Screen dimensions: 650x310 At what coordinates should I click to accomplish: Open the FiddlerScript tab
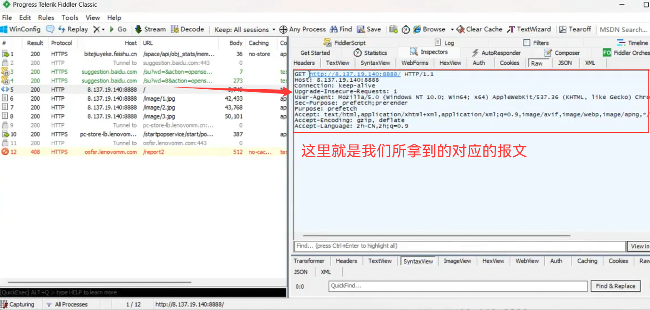tap(345, 43)
